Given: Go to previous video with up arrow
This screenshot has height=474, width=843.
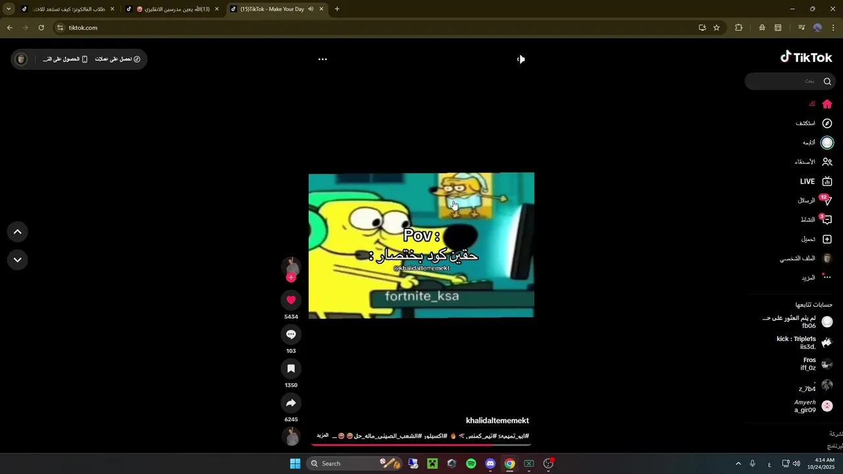Looking at the screenshot, I should (x=18, y=232).
